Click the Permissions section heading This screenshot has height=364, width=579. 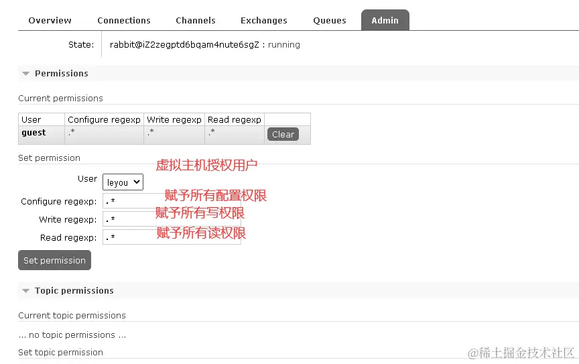click(x=61, y=74)
